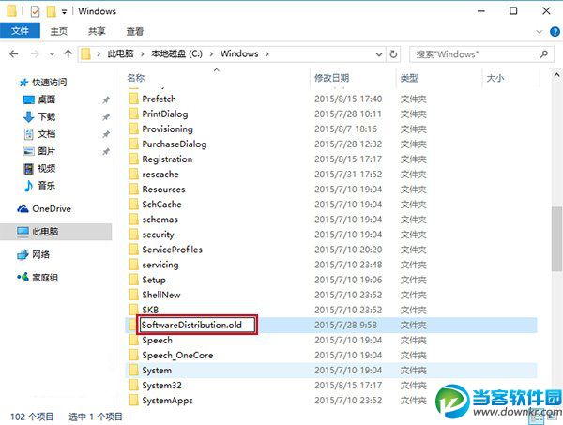Expand address bar history dropdown
This screenshot has height=425, width=563.
coord(379,54)
